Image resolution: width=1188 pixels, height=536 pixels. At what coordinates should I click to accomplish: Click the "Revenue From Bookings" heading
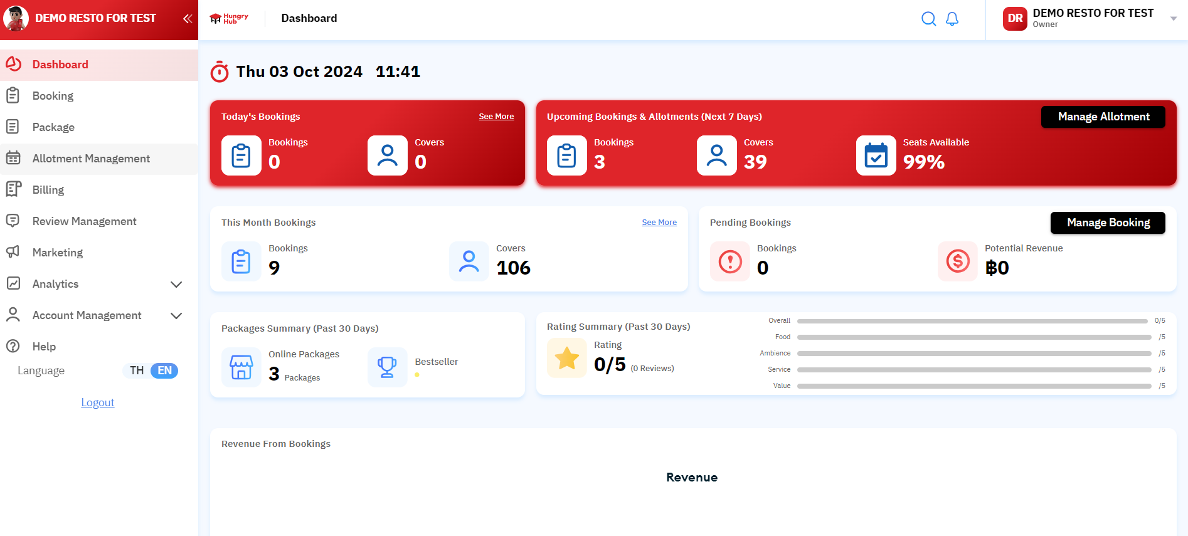click(x=276, y=444)
